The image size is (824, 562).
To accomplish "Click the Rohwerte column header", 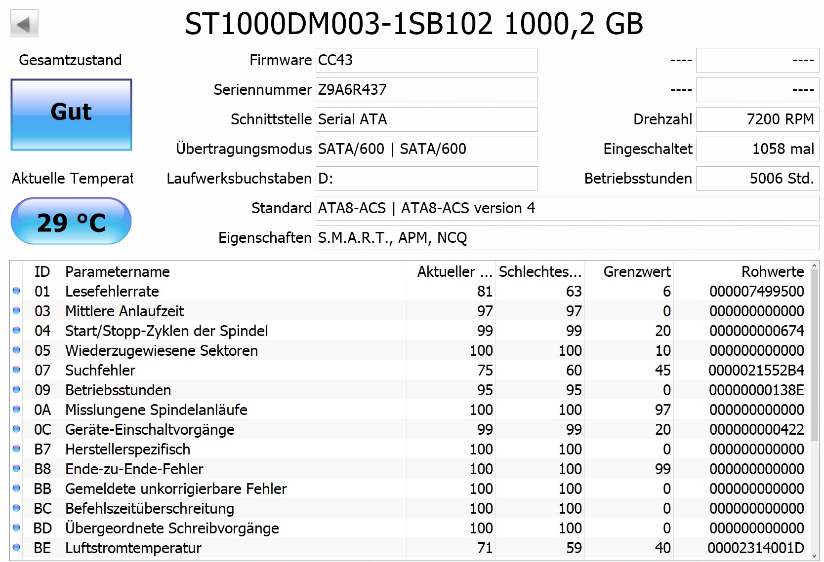I will coord(772,271).
